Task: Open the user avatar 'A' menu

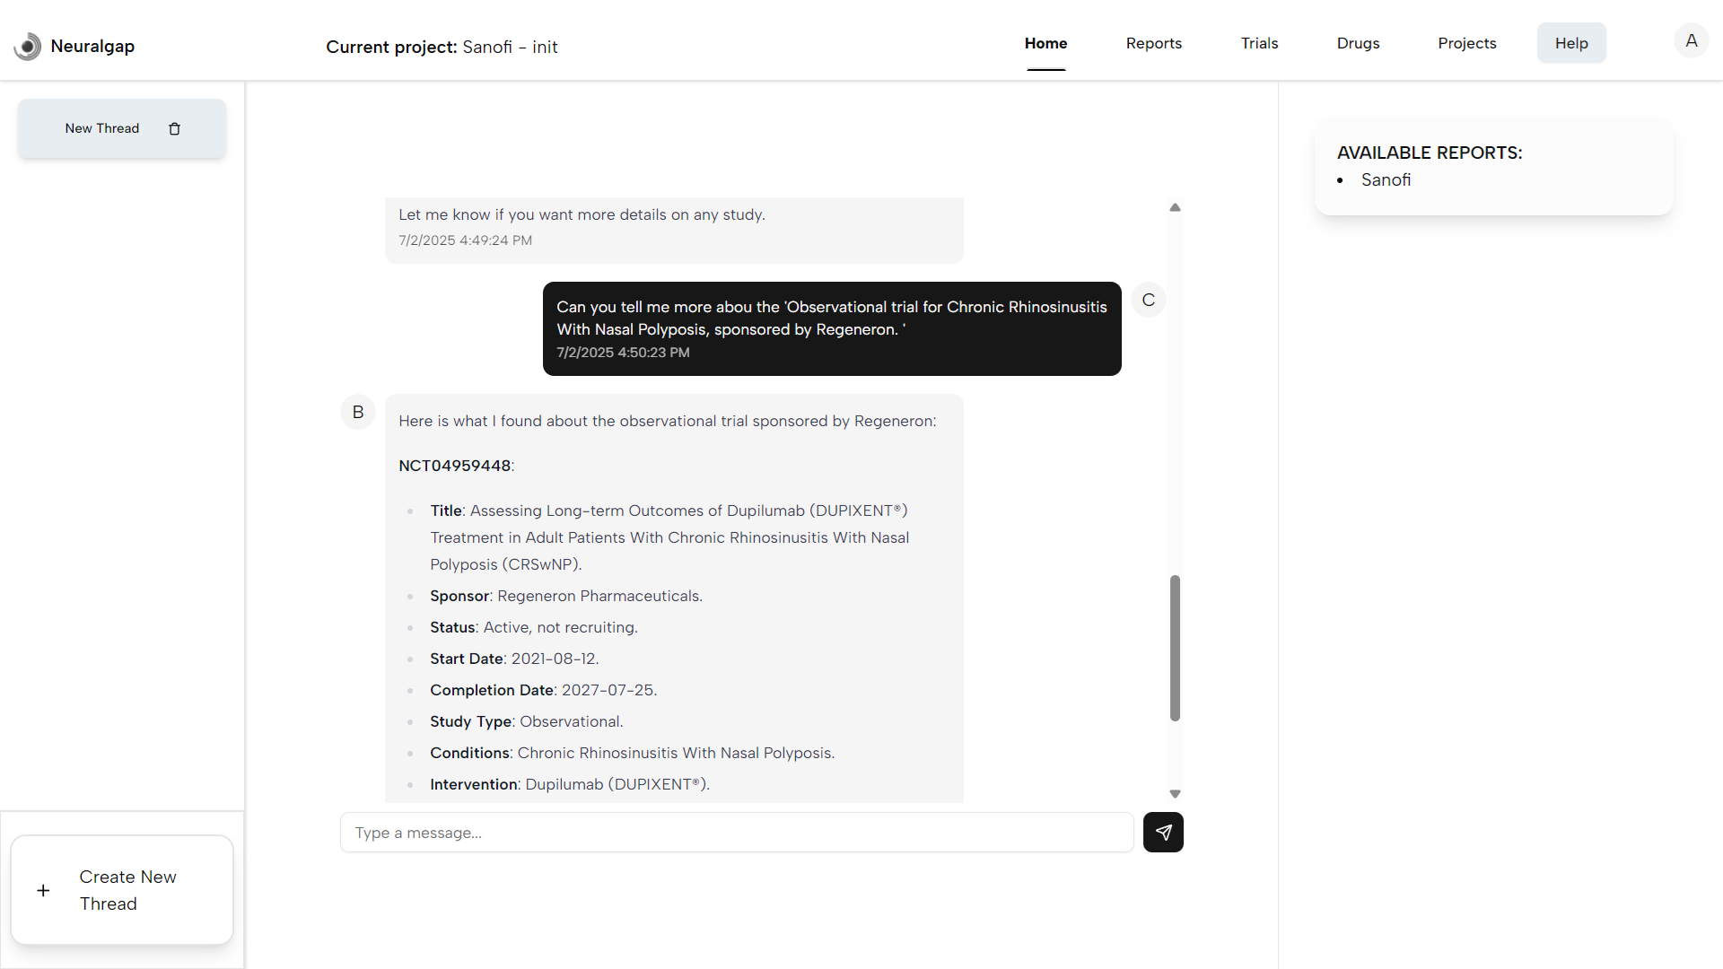Action: [x=1691, y=41]
